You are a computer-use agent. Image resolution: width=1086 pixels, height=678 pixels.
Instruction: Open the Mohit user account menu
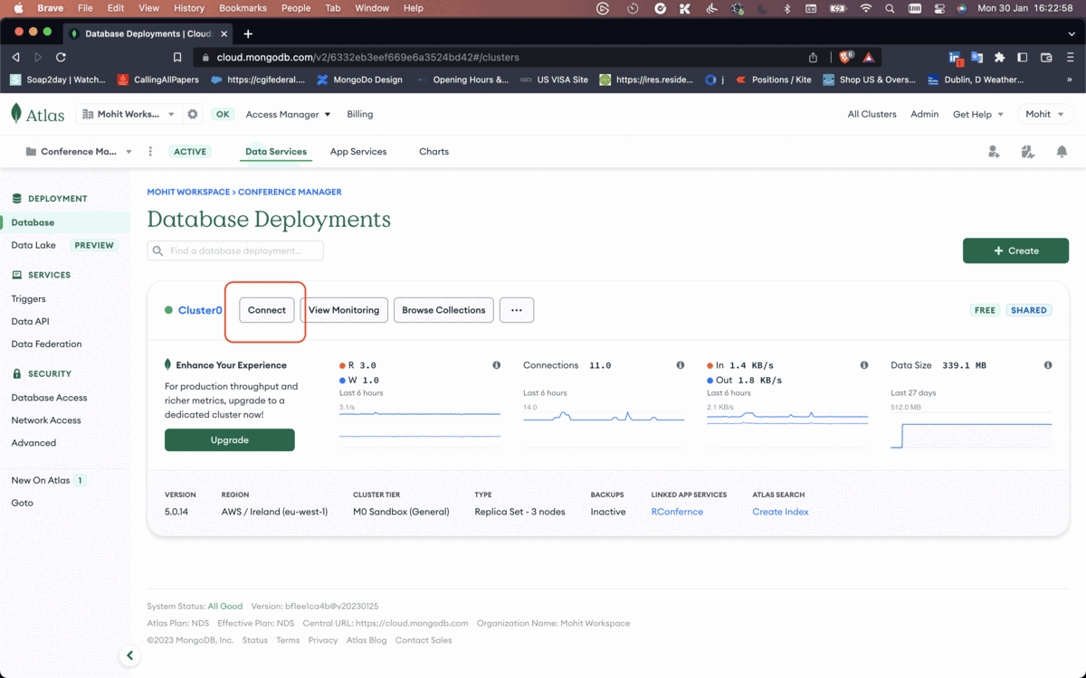tap(1043, 115)
